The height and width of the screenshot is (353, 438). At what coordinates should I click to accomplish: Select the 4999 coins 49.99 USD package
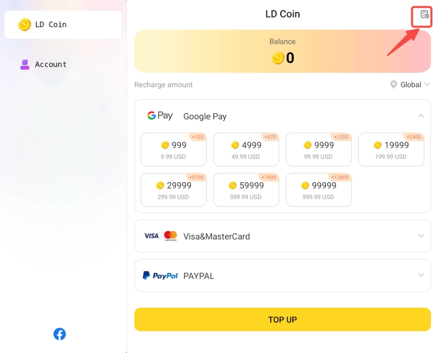coord(246,150)
